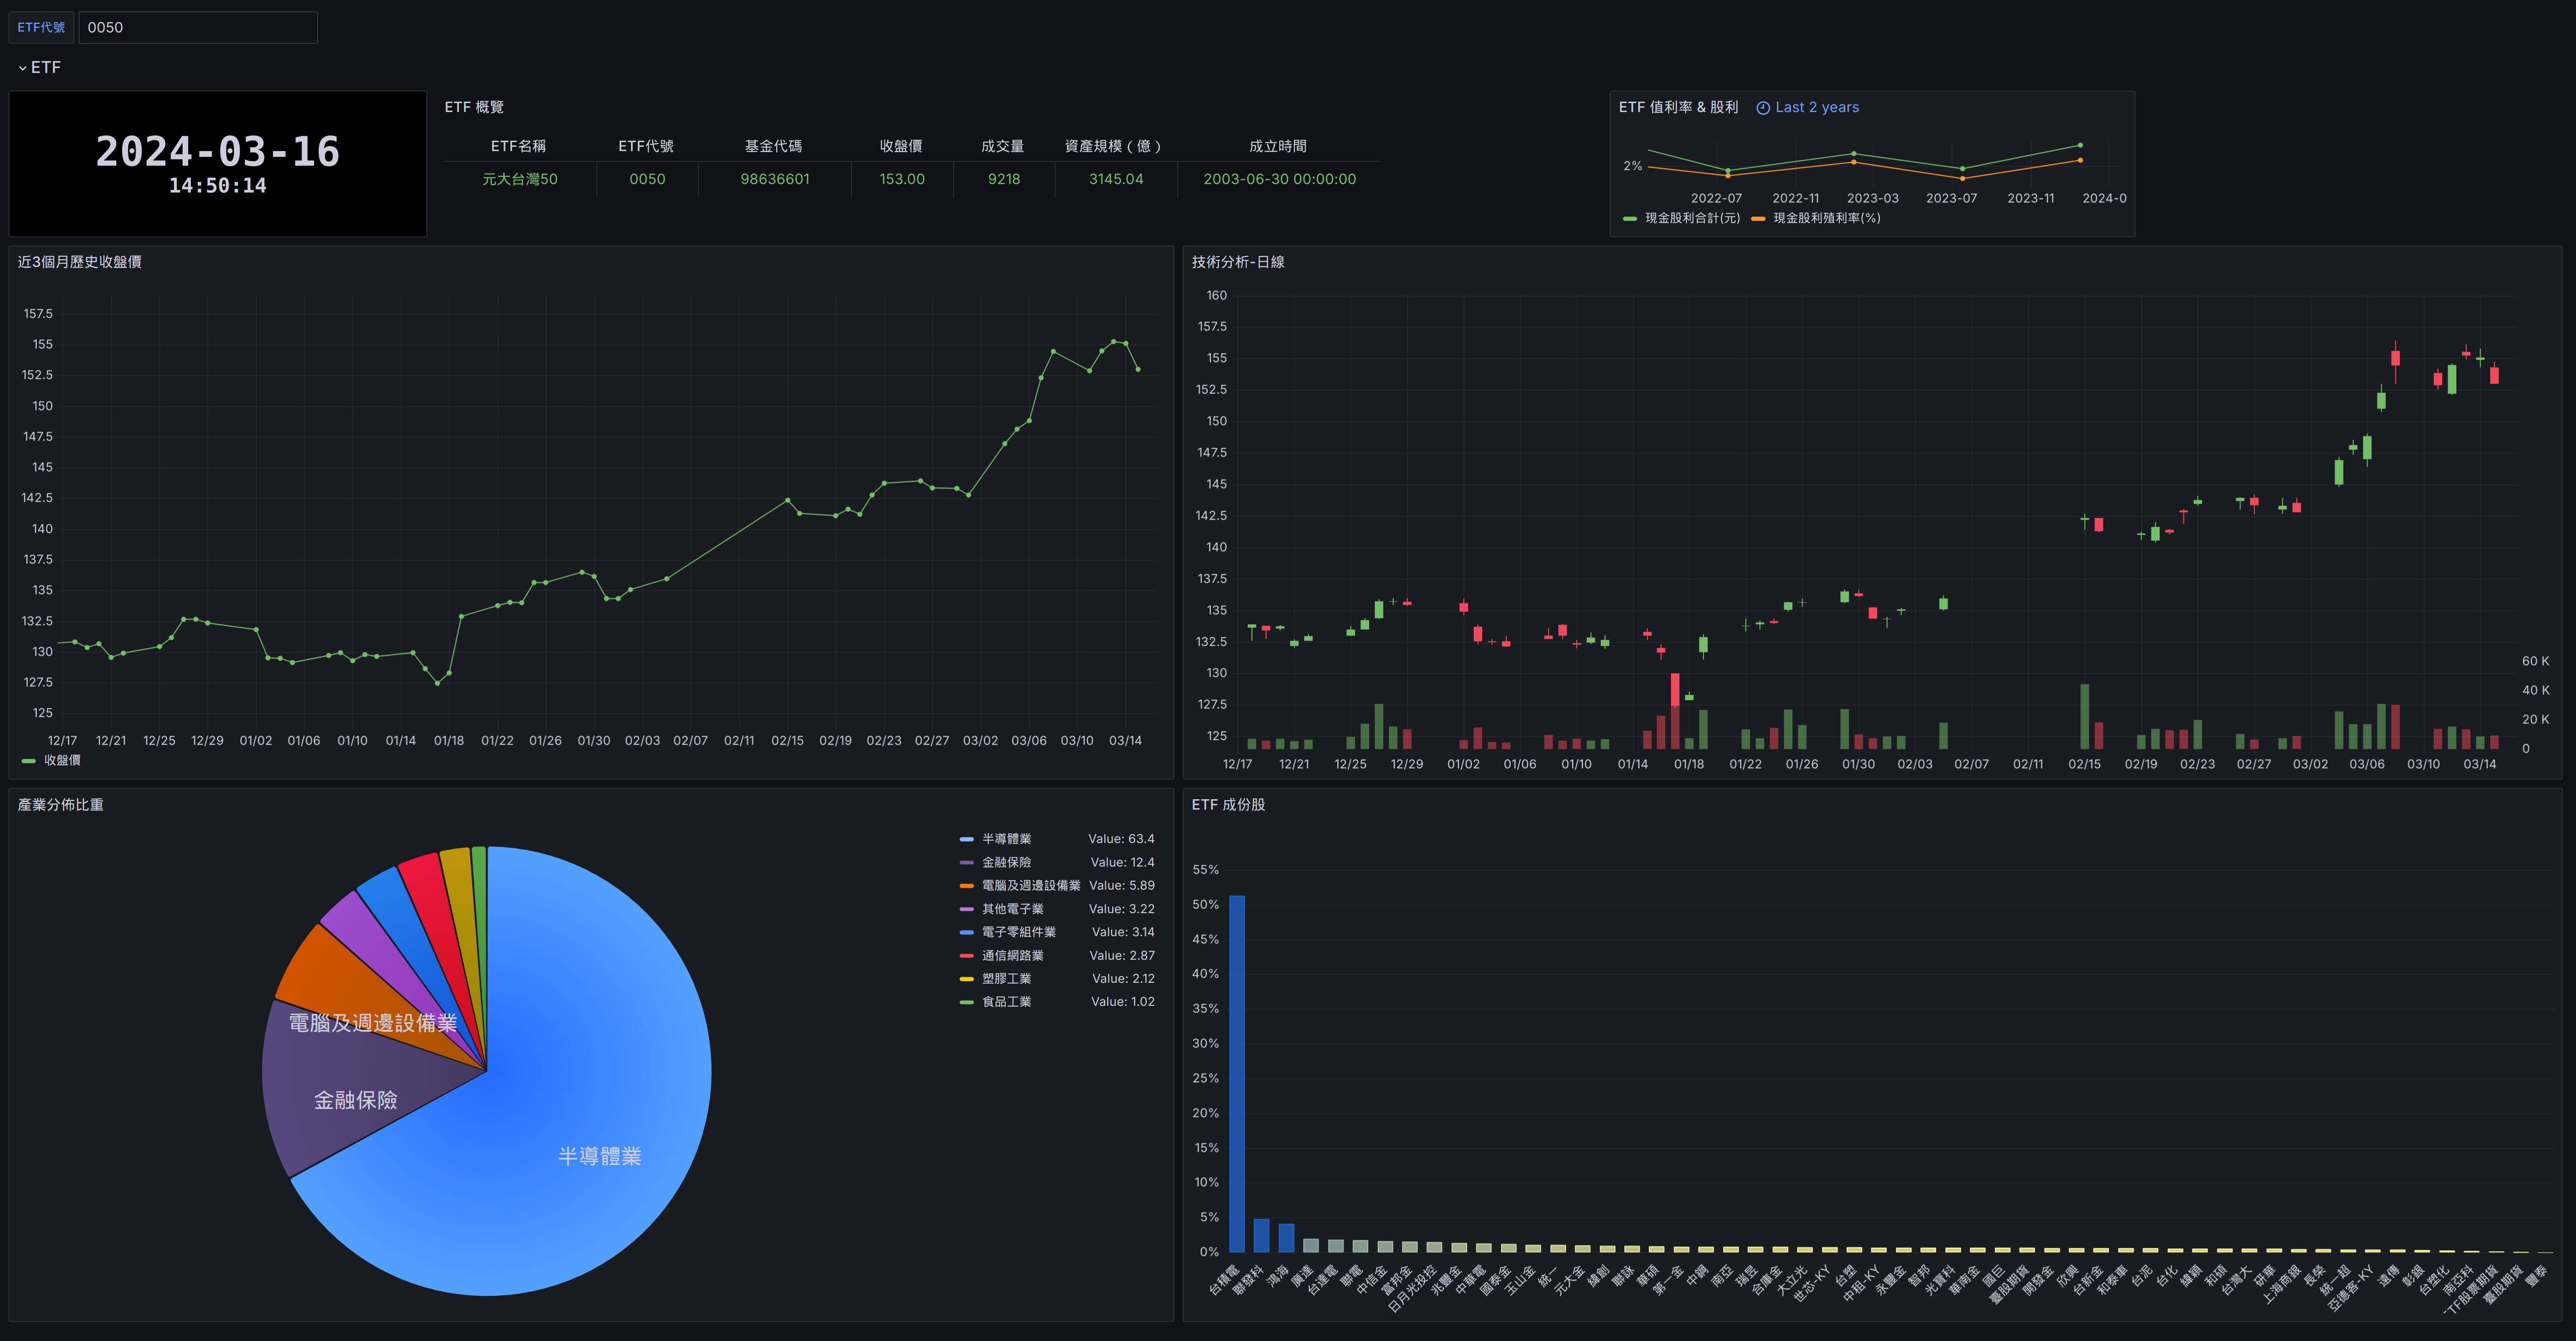This screenshot has height=1341, width=2576.
Task: Toggle the 金融保險 legend entry visibility
Action: point(1005,862)
